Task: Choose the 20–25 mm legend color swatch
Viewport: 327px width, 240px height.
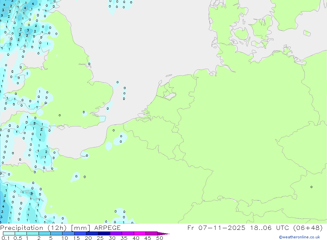Action: 92,233
